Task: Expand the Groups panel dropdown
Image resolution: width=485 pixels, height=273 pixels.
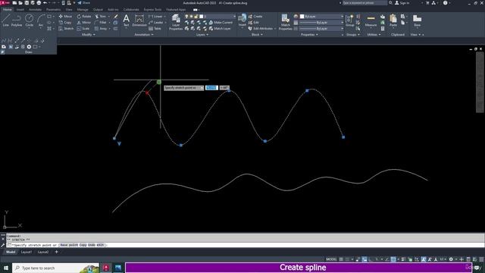Action: click(x=353, y=35)
